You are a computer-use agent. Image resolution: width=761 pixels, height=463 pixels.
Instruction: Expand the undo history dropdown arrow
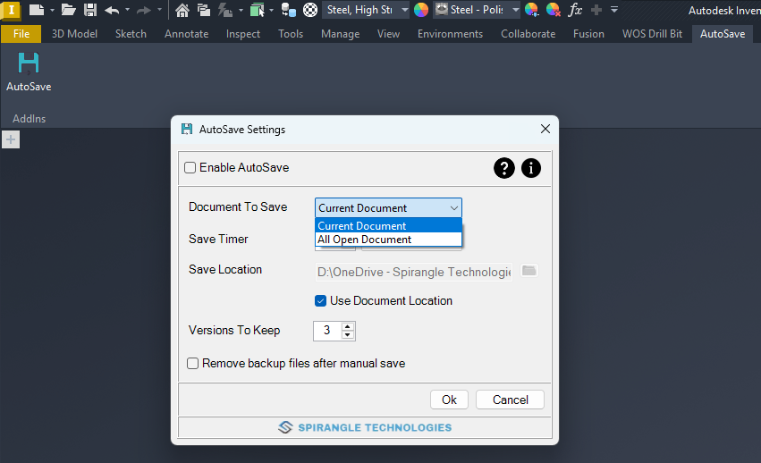[x=127, y=10]
